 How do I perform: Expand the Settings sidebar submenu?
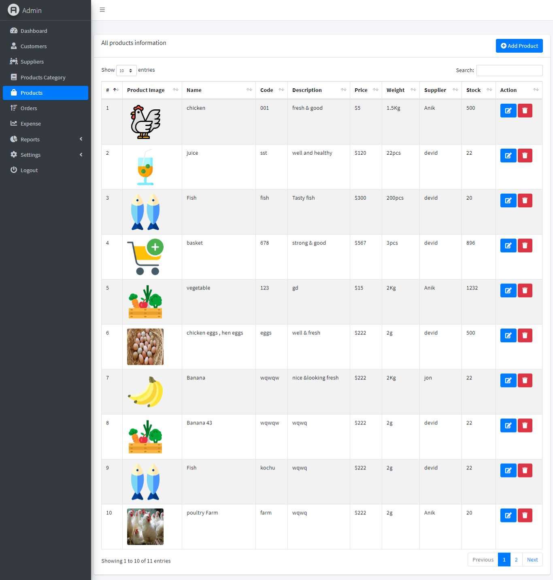click(45, 155)
